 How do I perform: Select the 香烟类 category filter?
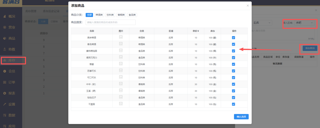pyautogui.click(x=121, y=15)
